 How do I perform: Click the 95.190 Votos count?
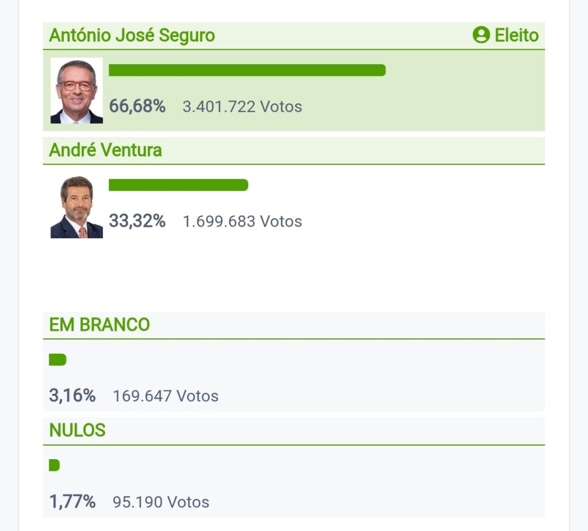point(161,502)
